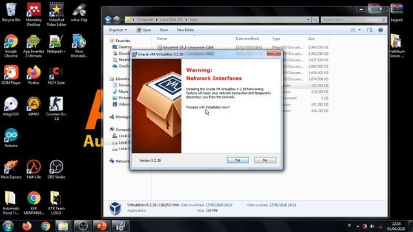
Task: Launch OBS Studio desktop shortcut
Action: [56, 169]
